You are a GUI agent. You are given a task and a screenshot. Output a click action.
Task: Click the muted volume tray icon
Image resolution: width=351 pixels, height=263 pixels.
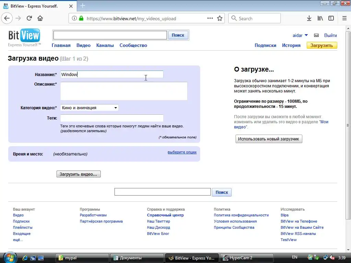pos(332,258)
